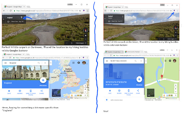Show next image in top-left Street View strip
Viewport: 186px width, 116px height.
tap(72, 43)
